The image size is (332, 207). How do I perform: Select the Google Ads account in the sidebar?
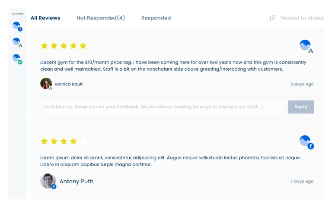tap(17, 42)
